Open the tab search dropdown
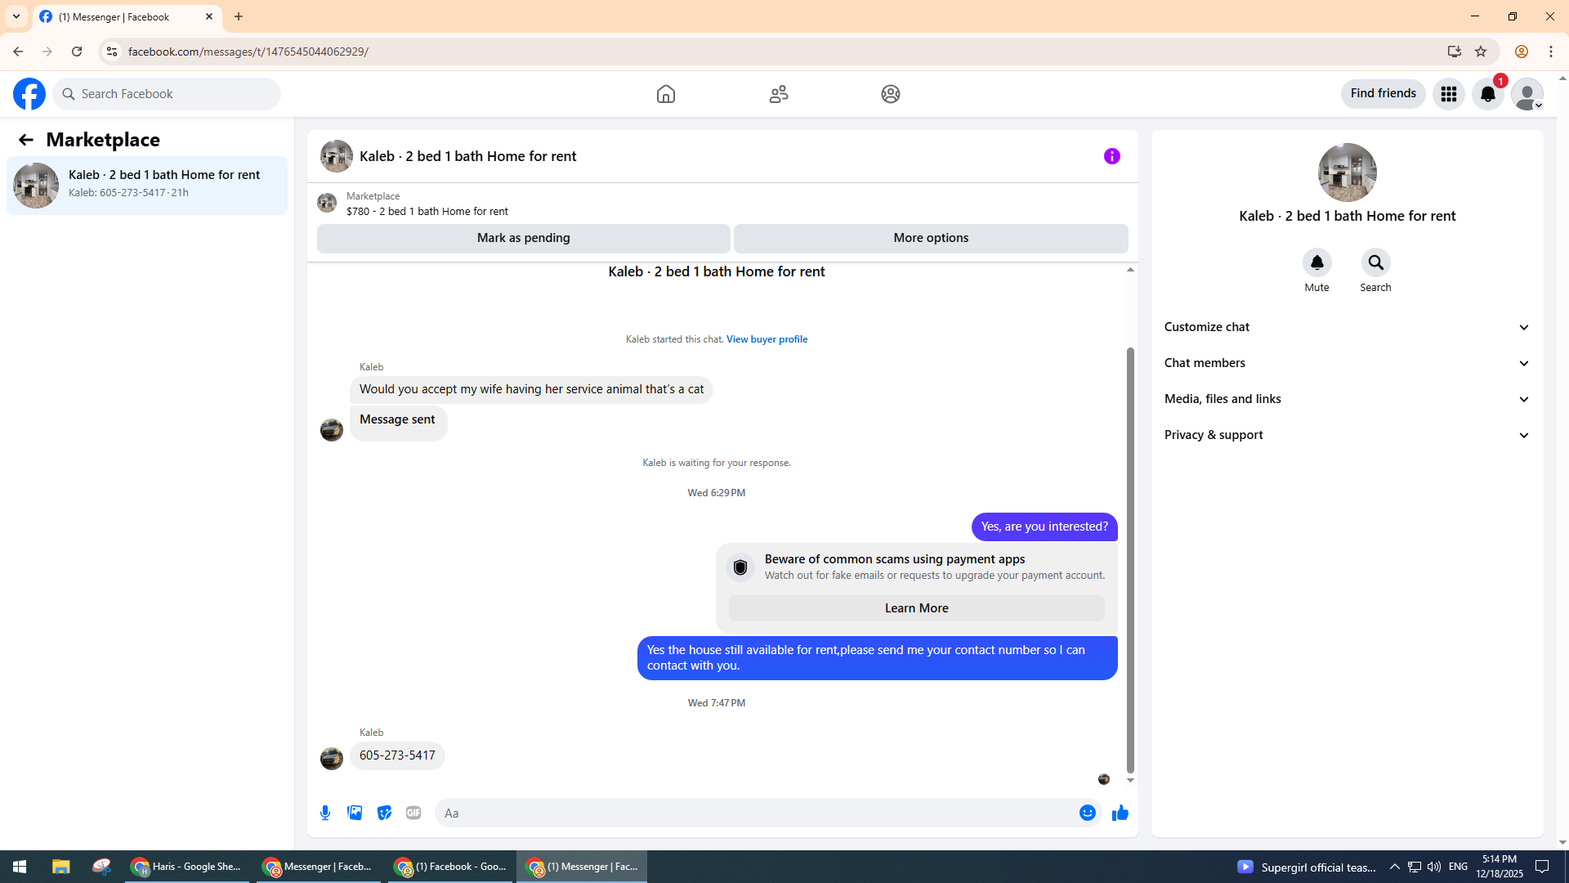1569x883 pixels. click(x=16, y=16)
